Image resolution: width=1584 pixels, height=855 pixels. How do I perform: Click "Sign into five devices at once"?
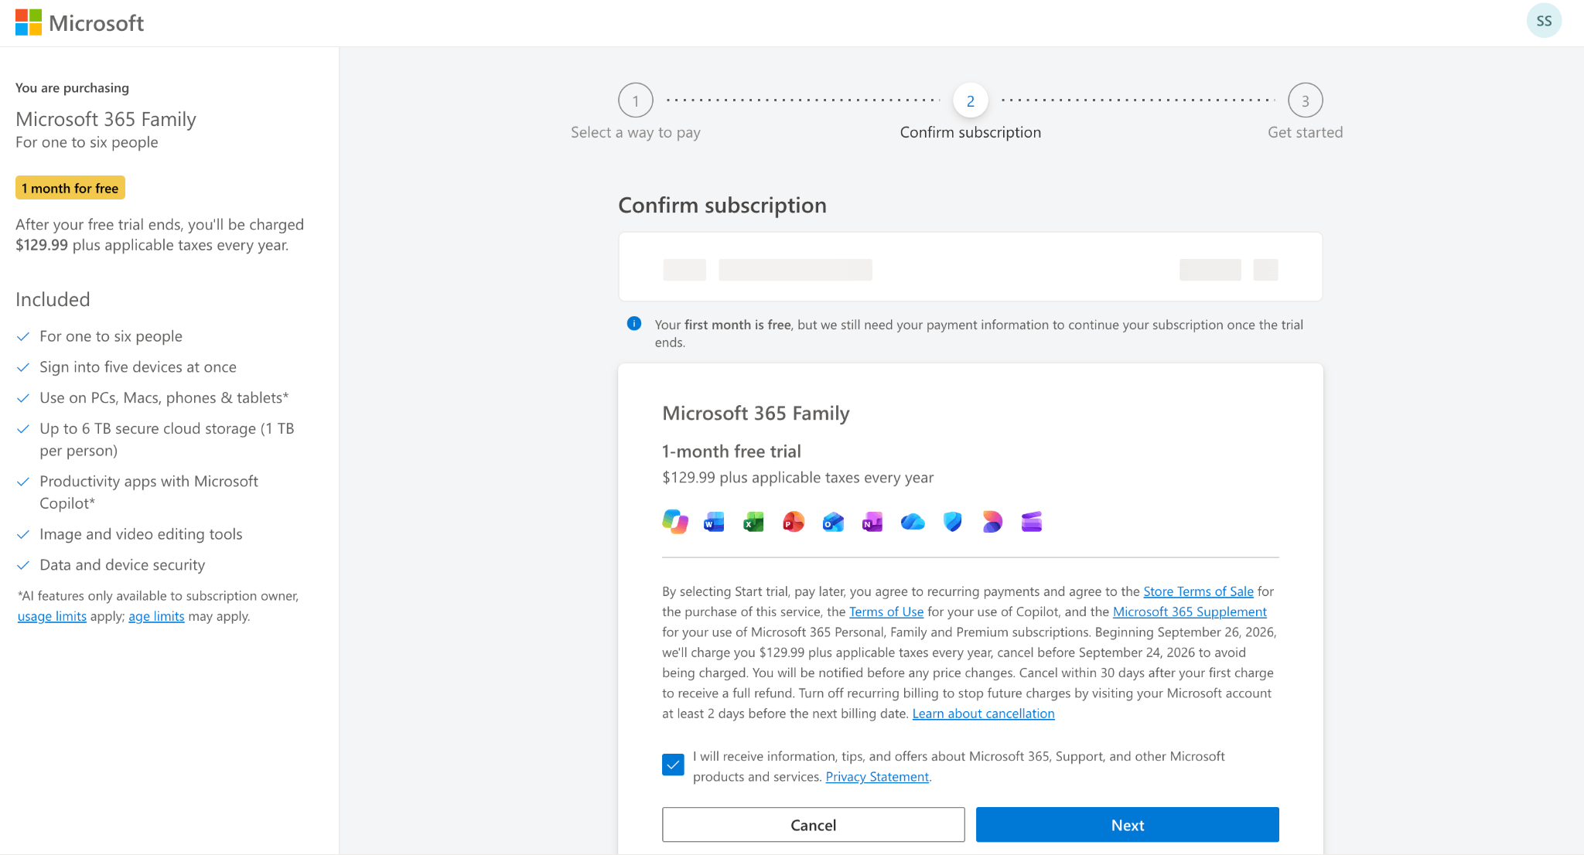click(138, 367)
